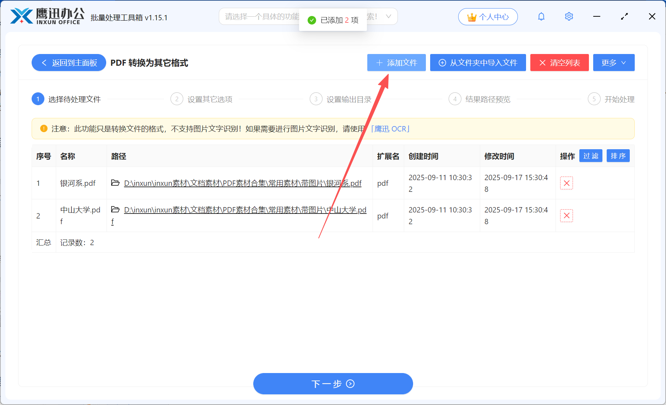Go to step 3 设置输出目录
Image resolution: width=666 pixels, height=405 pixels.
pyautogui.click(x=341, y=99)
